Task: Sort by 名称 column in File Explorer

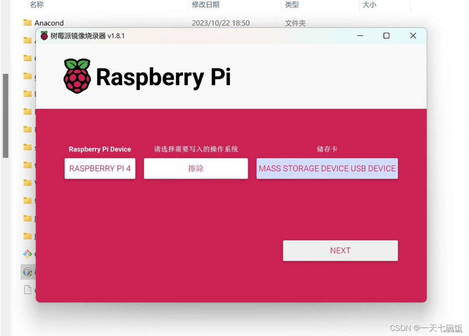Action: click(x=37, y=5)
